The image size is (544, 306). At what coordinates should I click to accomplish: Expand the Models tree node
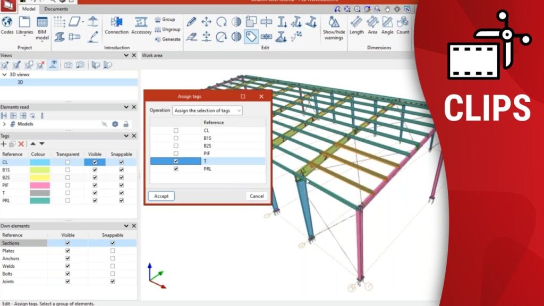(4, 124)
